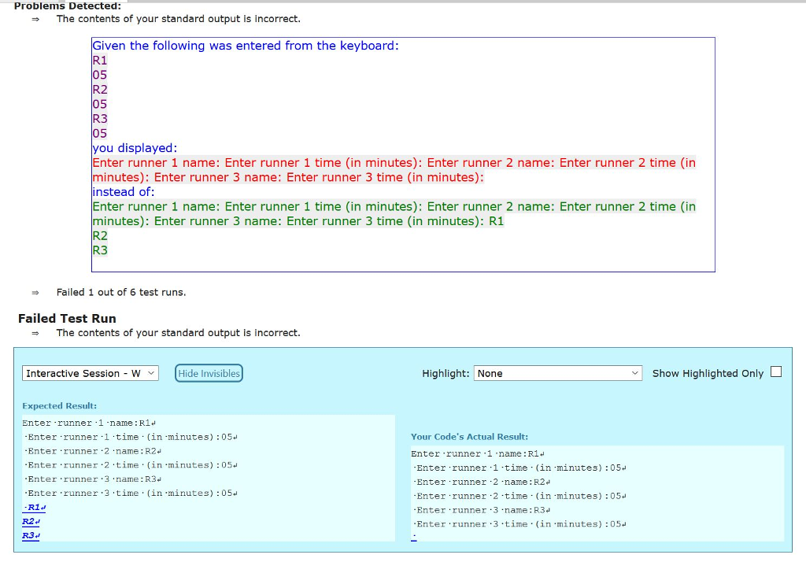
Task: Click the highlighted R3 line in Expected Result
Action: pos(31,535)
